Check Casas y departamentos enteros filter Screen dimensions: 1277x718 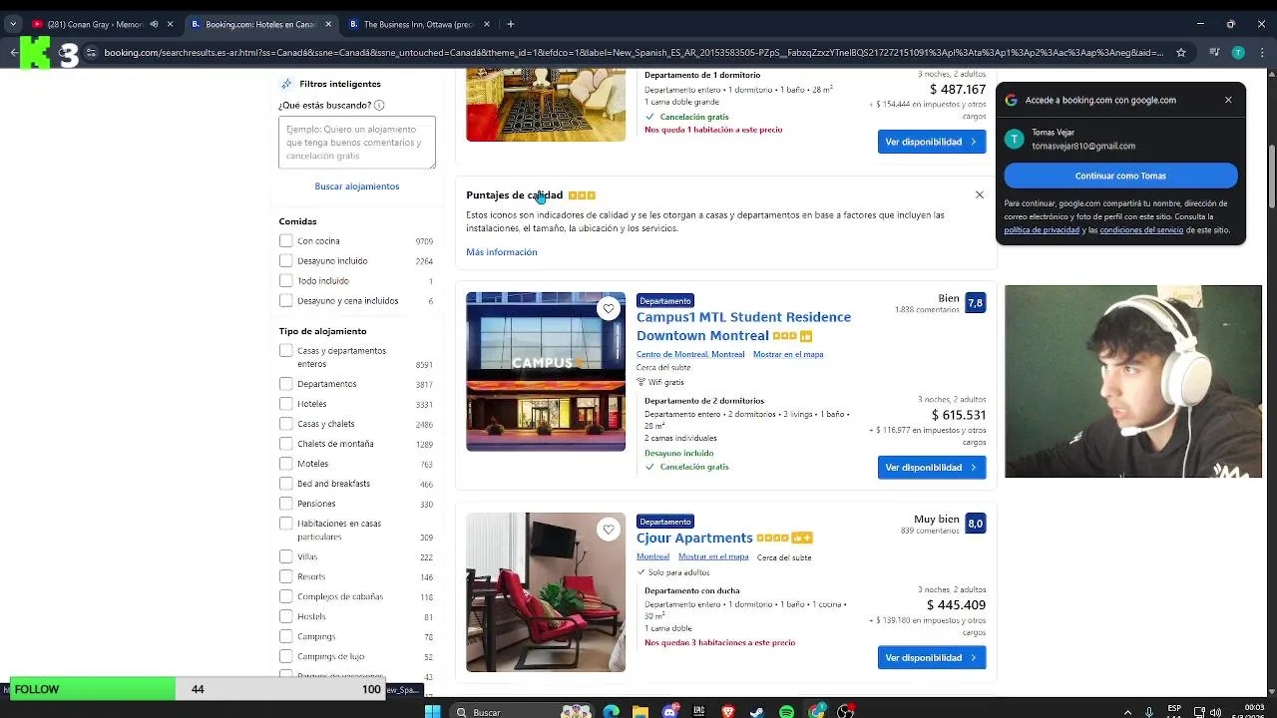pyautogui.click(x=286, y=350)
